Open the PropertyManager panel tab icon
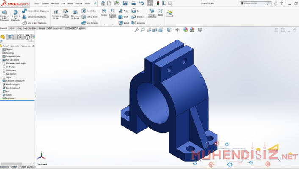 point(11,37)
